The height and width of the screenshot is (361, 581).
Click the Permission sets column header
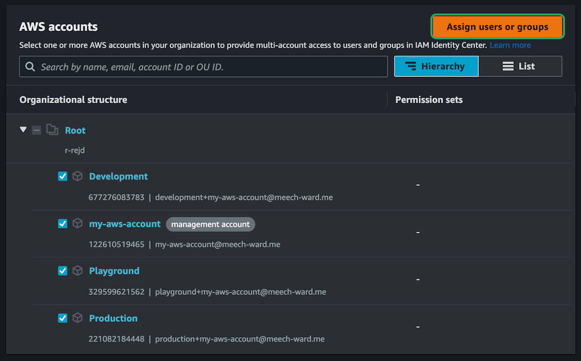(429, 100)
